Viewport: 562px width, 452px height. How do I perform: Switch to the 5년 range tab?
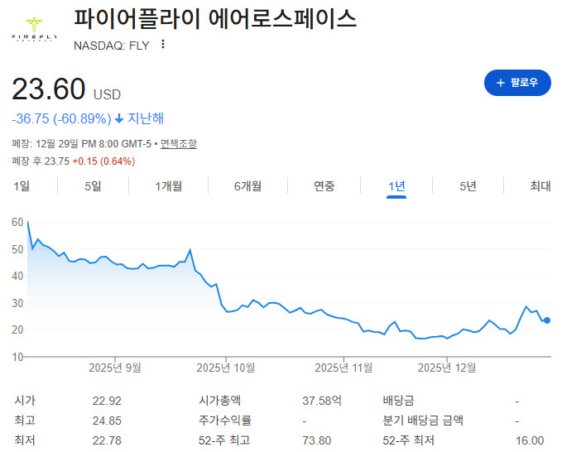[468, 186]
